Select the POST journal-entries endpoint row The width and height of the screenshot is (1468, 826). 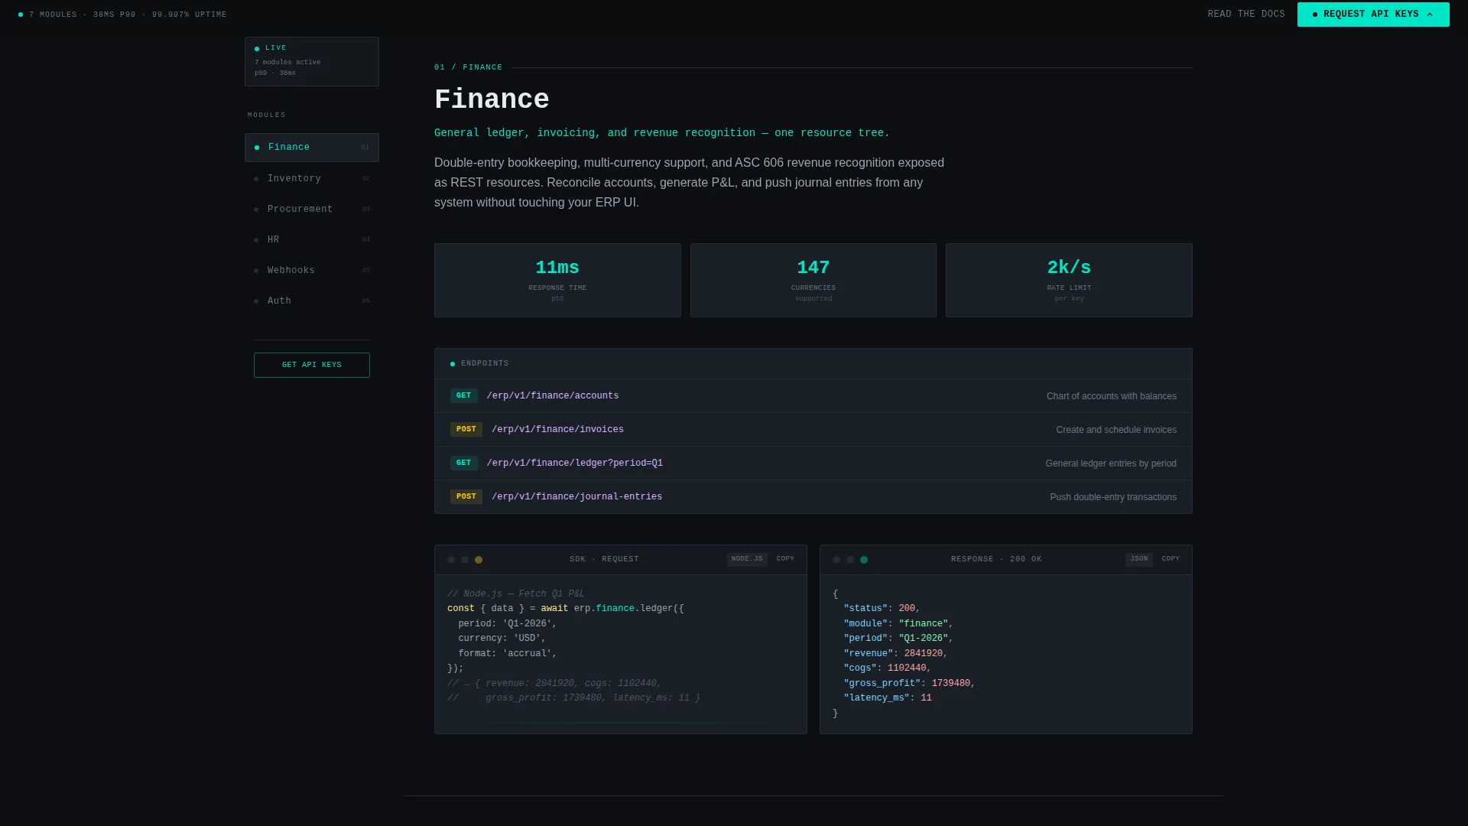pos(813,497)
